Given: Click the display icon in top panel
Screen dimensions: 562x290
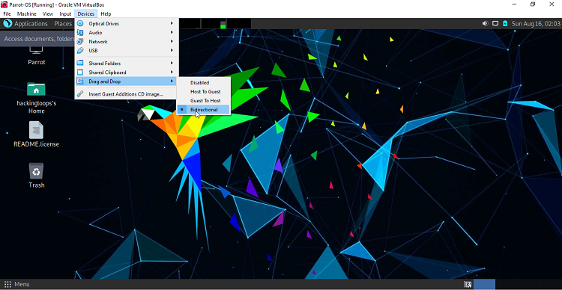Looking at the screenshot, I should [495, 24].
